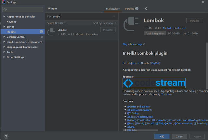Open the Issues link
The image size is (208, 140).
point(136,63)
